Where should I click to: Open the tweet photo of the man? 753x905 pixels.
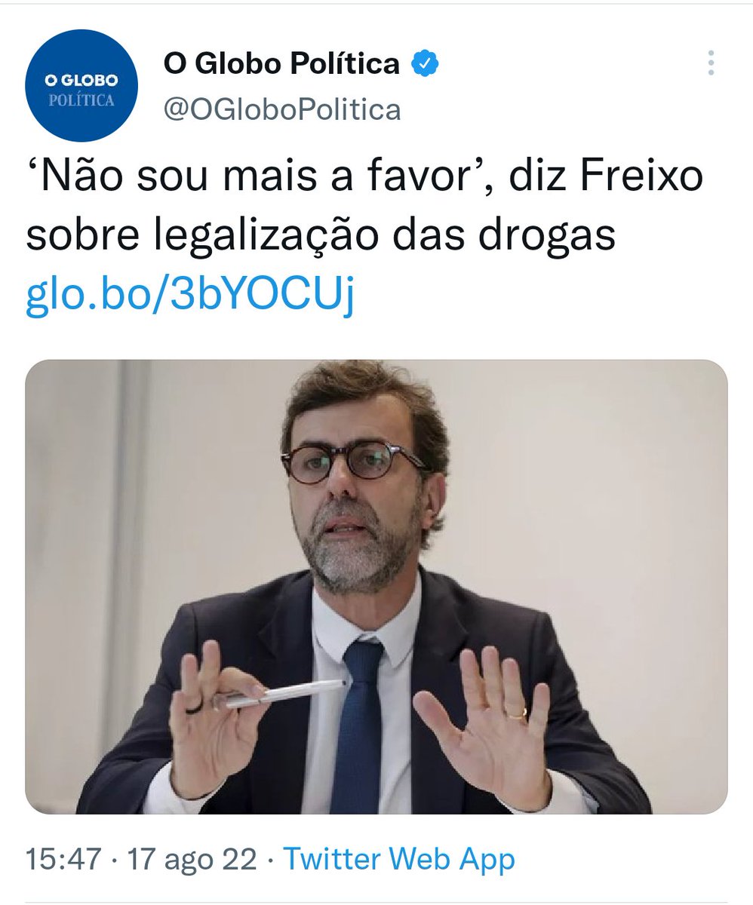coord(376,587)
